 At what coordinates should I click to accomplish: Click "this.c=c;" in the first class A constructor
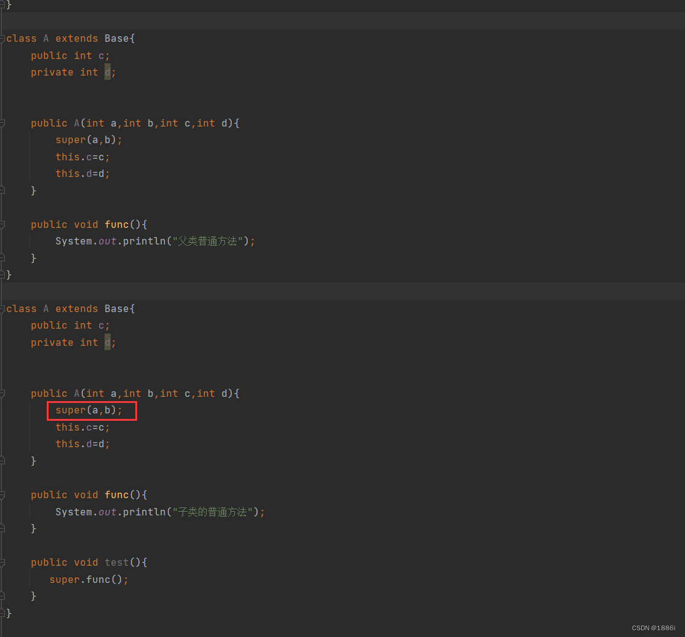click(x=82, y=157)
